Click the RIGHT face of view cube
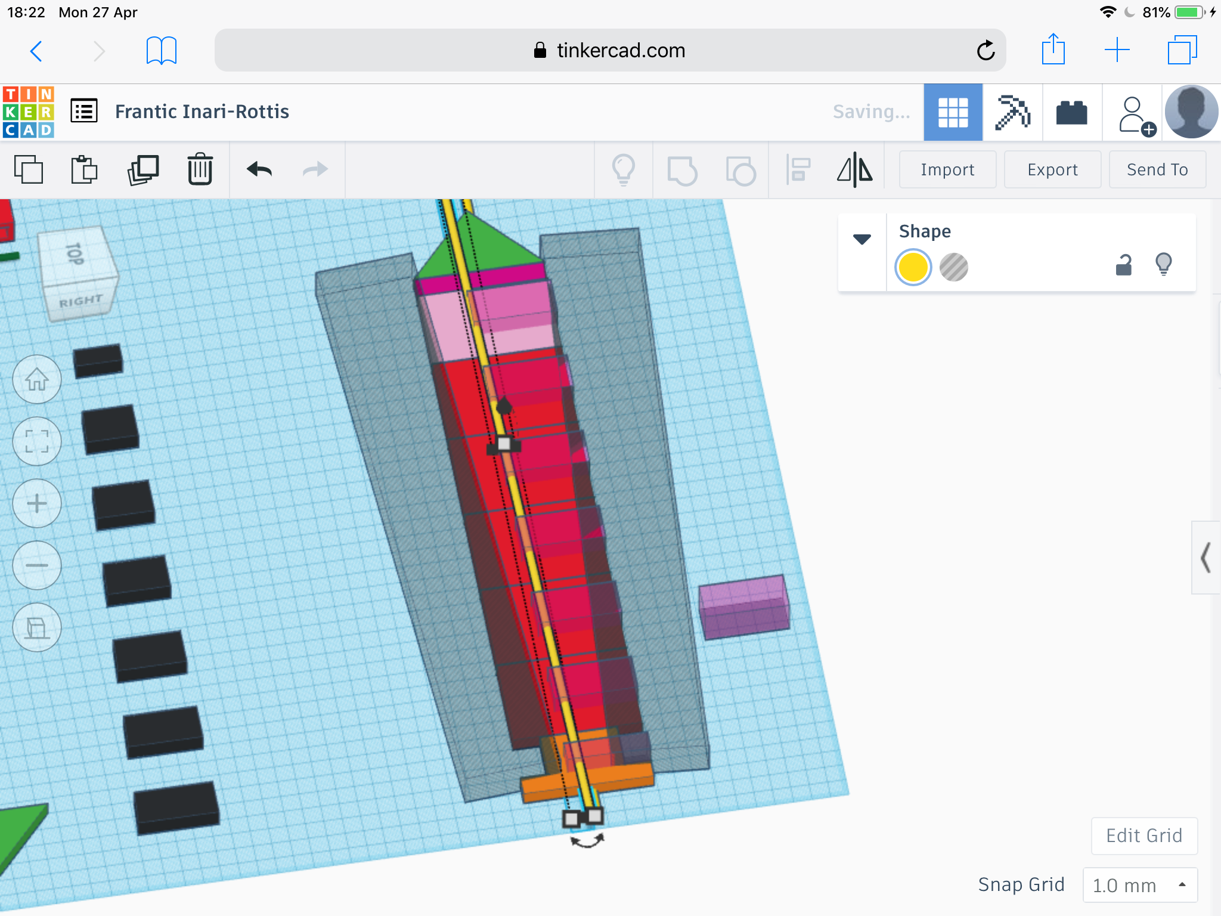 click(x=81, y=301)
